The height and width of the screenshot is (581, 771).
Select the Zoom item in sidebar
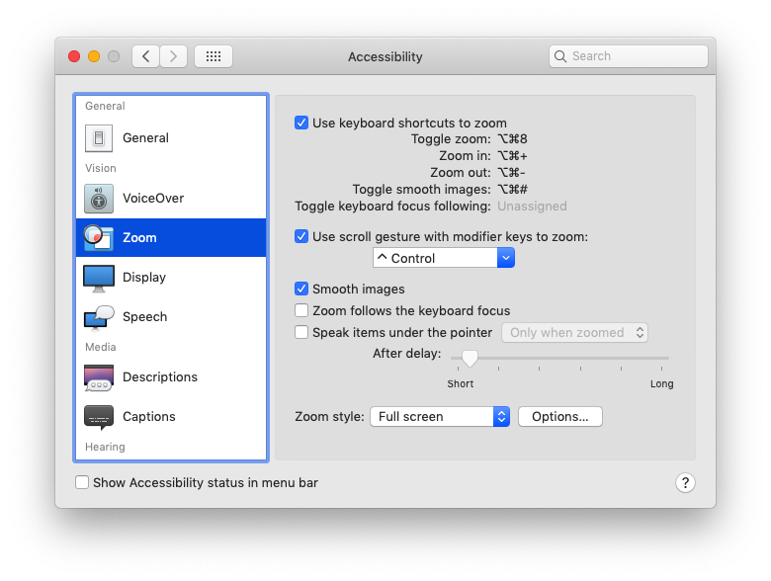click(x=171, y=238)
